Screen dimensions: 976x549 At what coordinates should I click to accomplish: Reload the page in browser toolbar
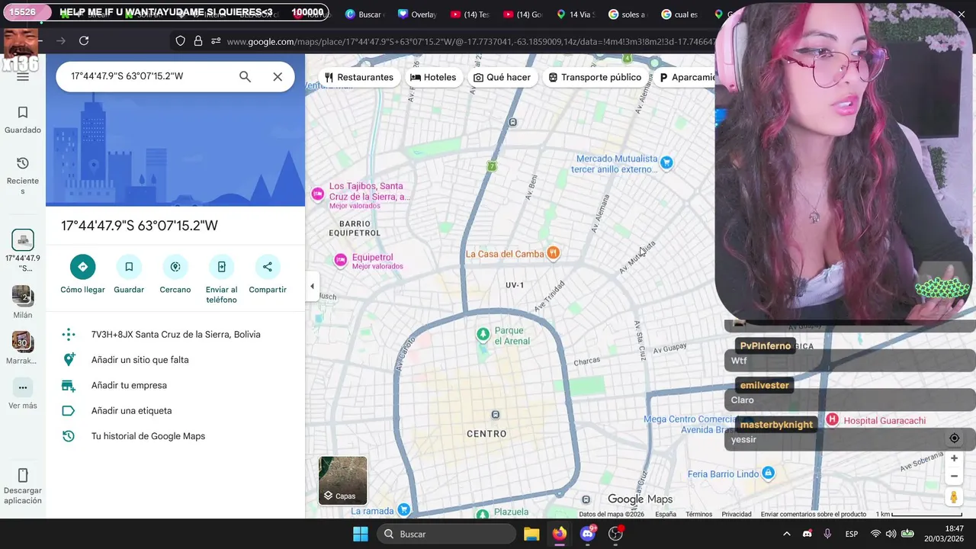(84, 40)
